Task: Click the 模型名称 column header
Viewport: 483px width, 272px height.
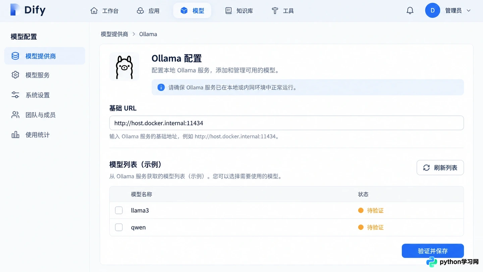Action: [141, 194]
